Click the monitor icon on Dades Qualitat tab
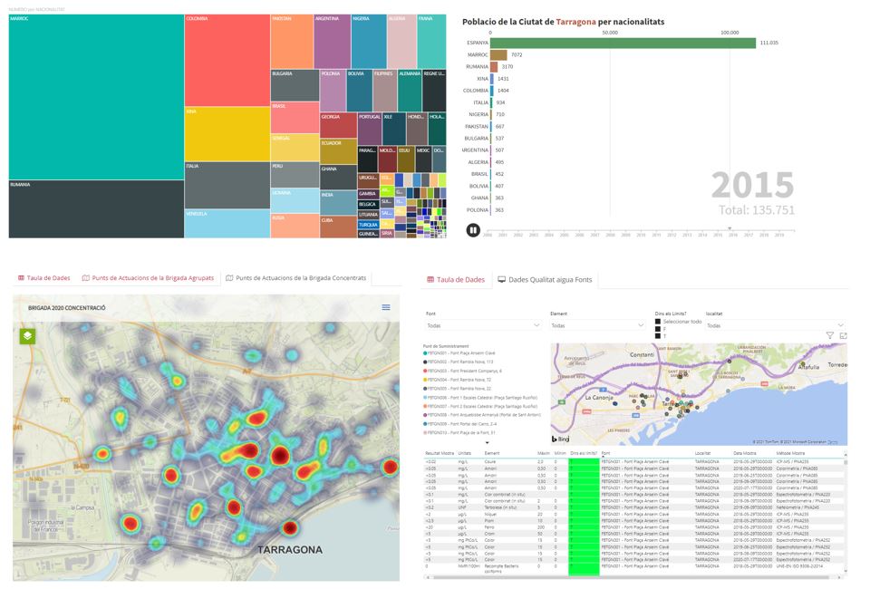 [x=501, y=280]
